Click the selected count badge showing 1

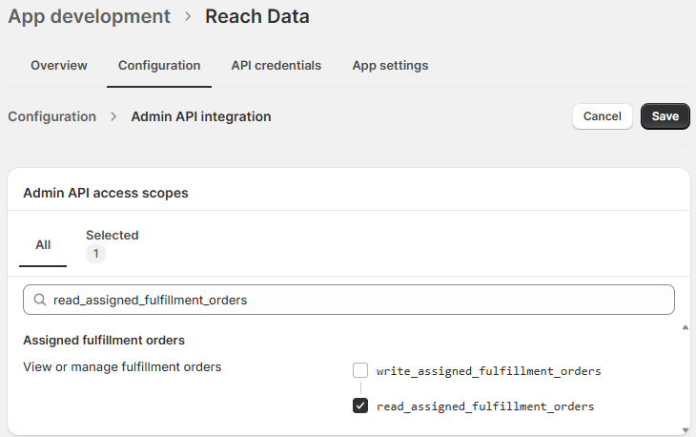[x=95, y=254]
